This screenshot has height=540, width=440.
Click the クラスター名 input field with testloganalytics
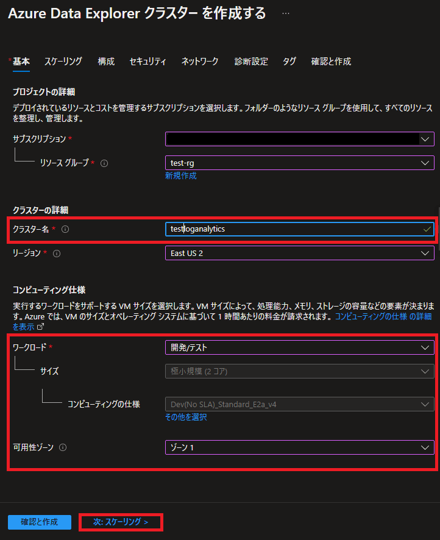pyautogui.click(x=300, y=229)
